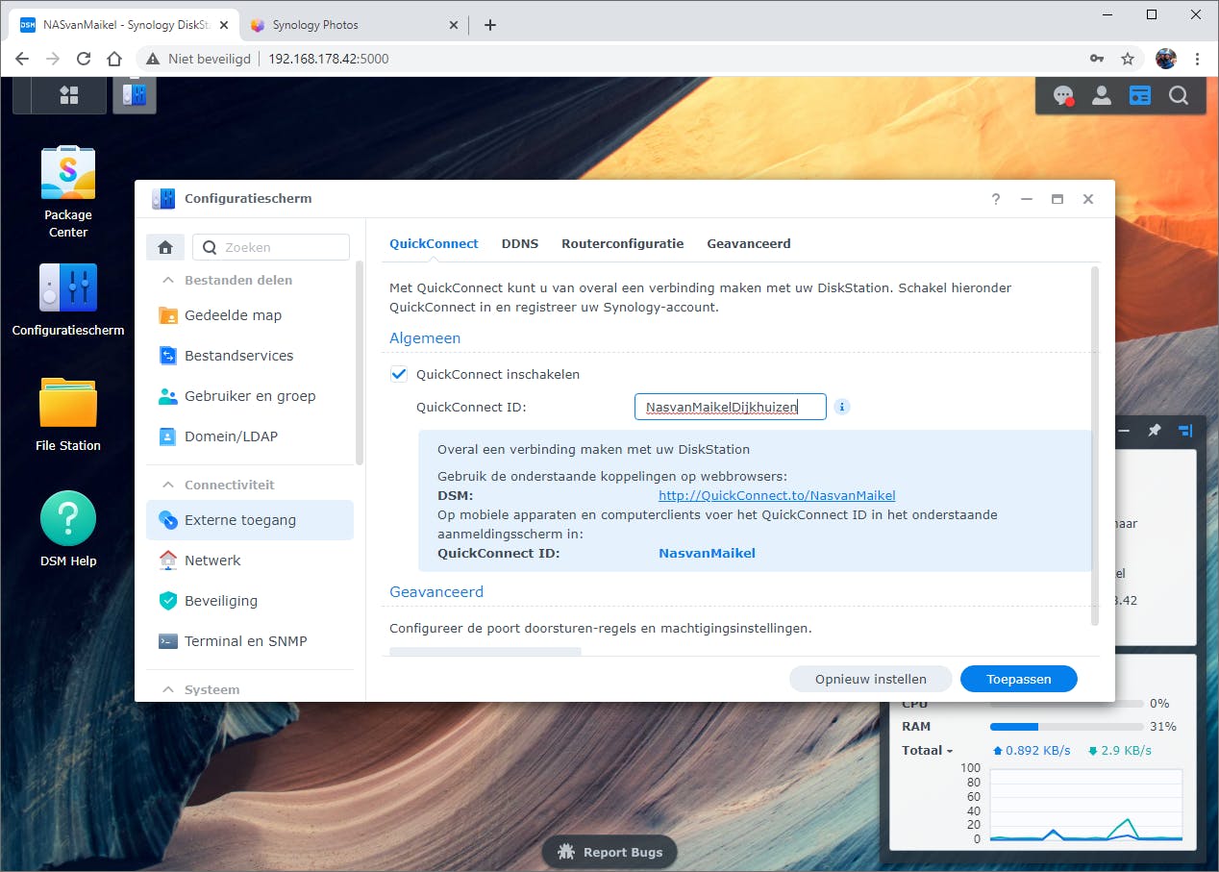Open Totaal network dropdown in widget
This screenshot has width=1219, height=872.
928,750
